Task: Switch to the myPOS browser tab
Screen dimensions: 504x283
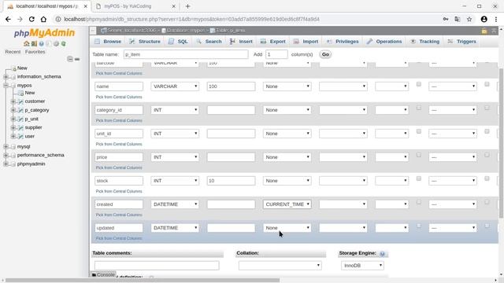Action: [x=136, y=6]
